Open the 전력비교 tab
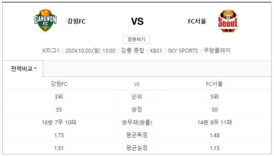274x156 pixels. click(23, 69)
